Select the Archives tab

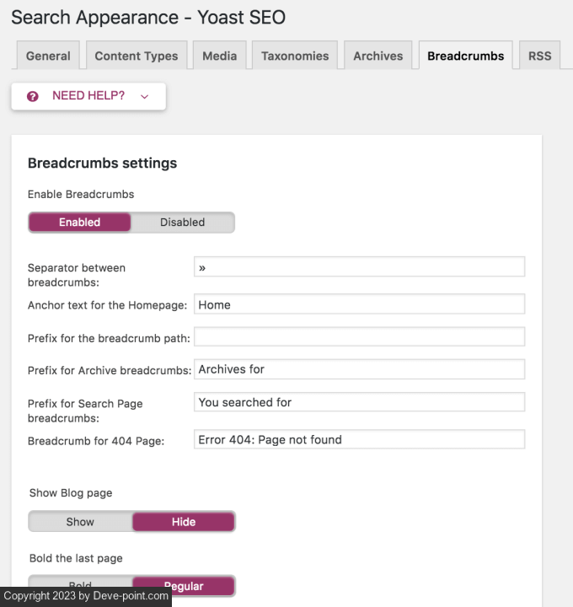(378, 56)
